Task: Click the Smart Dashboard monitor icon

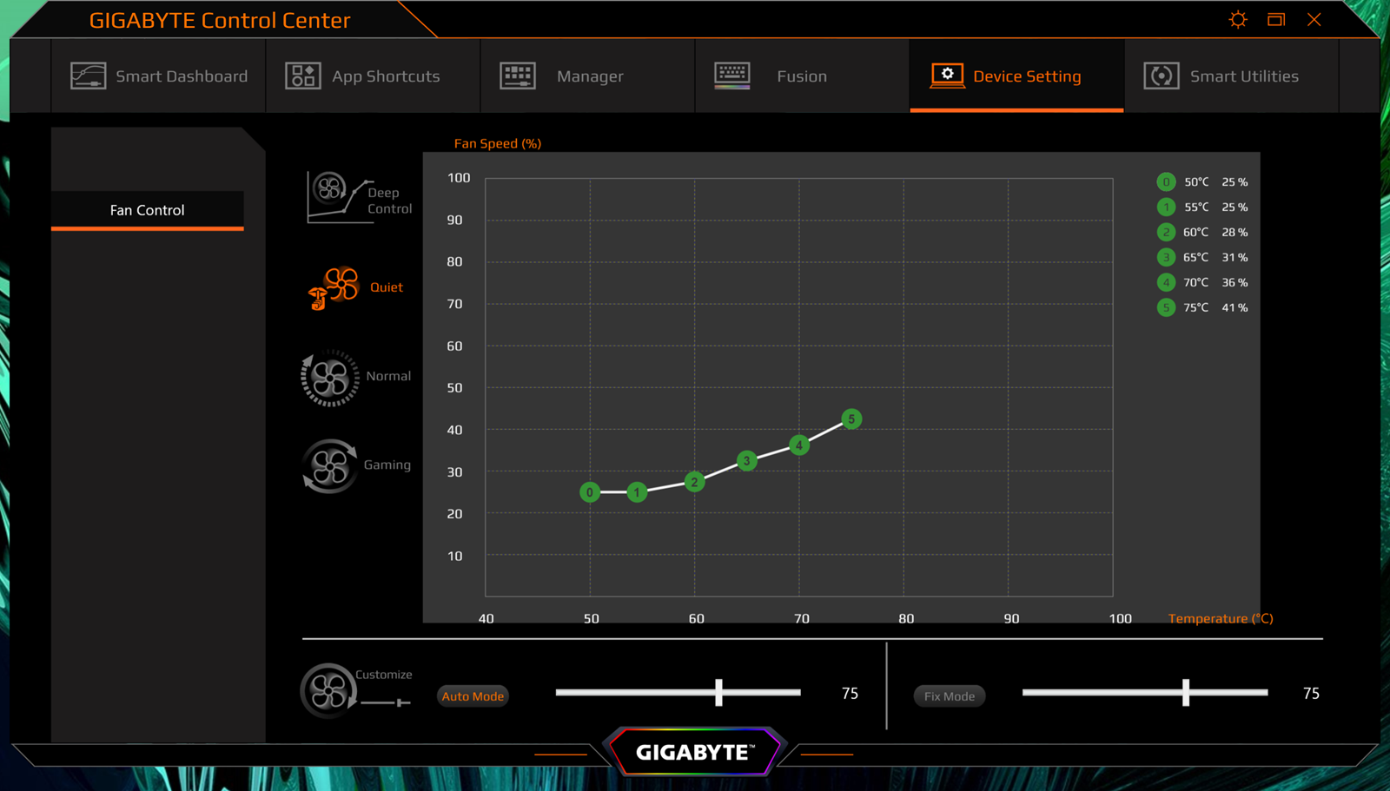Action: click(x=88, y=76)
